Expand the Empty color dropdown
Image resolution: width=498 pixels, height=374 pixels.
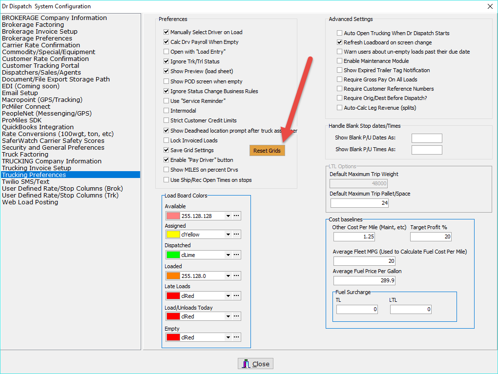[x=228, y=337]
